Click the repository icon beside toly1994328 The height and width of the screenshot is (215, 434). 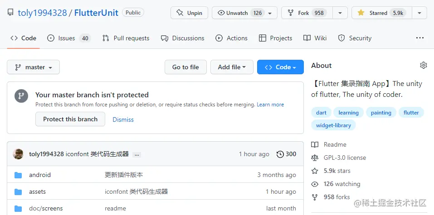click(10, 13)
